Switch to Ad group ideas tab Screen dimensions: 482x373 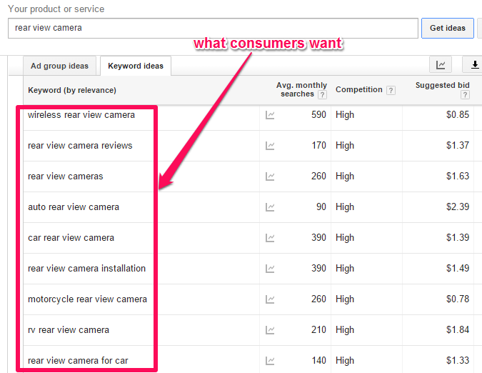pyautogui.click(x=60, y=66)
